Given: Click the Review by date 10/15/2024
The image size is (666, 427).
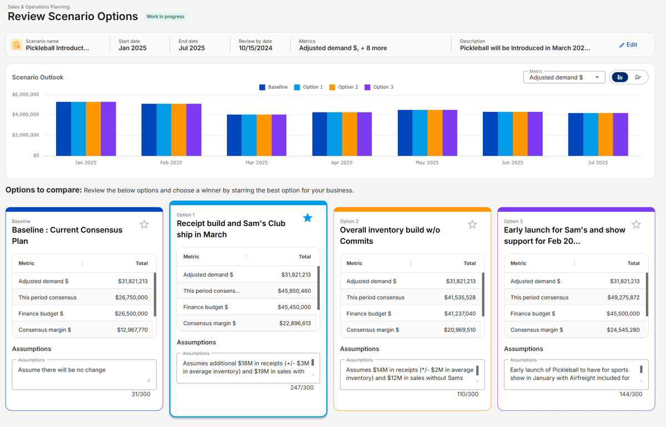Looking at the screenshot, I should coord(255,48).
